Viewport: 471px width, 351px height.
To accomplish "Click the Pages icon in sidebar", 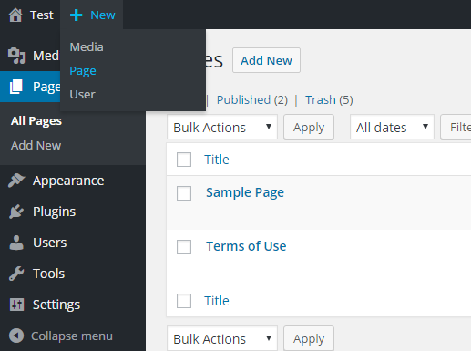I will (x=16, y=87).
